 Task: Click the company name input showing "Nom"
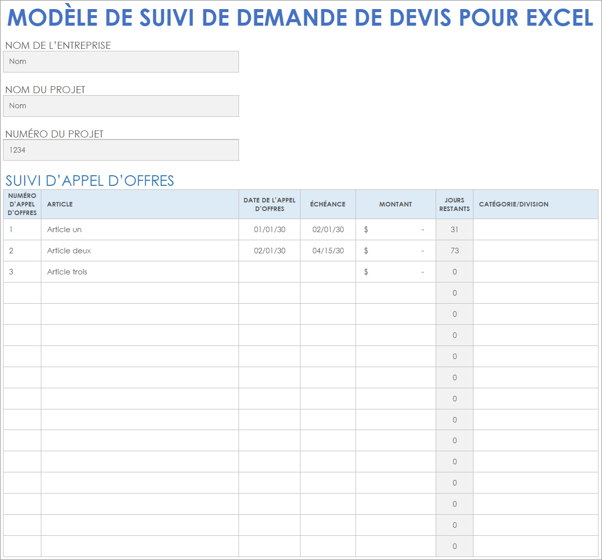pos(121,61)
